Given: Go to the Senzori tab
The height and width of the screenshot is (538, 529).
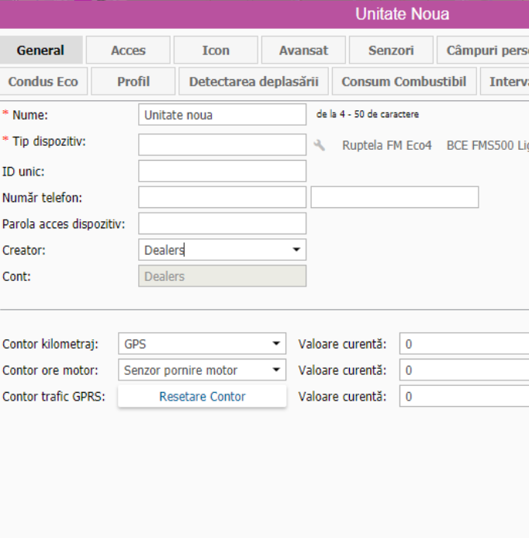Looking at the screenshot, I should coord(391,50).
